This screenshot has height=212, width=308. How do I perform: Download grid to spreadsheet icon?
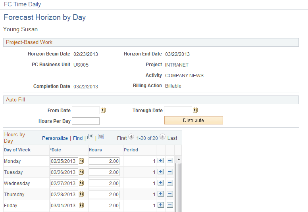(x=101, y=136)
